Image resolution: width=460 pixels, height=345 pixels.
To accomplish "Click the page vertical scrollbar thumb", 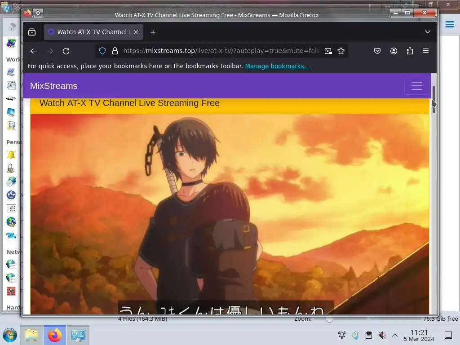I will click(x=433, y=99).
